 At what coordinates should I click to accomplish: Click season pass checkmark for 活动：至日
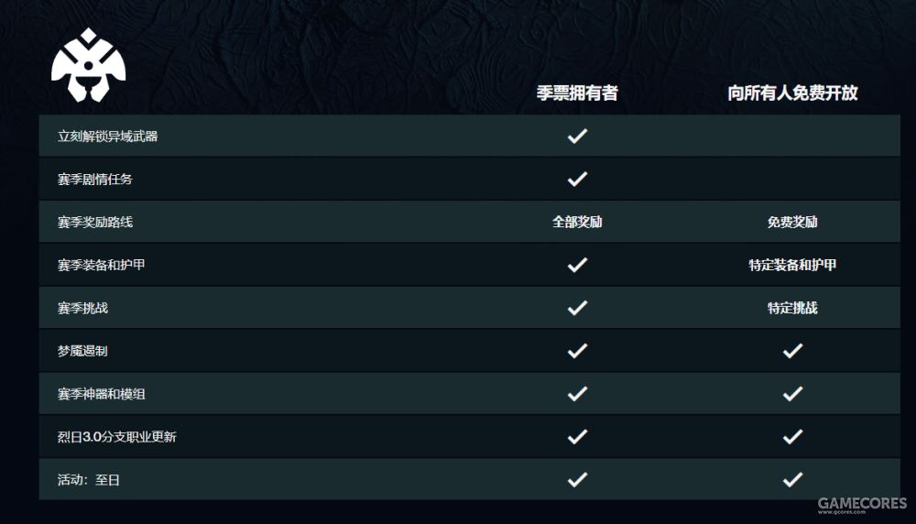tap(577, 480)
